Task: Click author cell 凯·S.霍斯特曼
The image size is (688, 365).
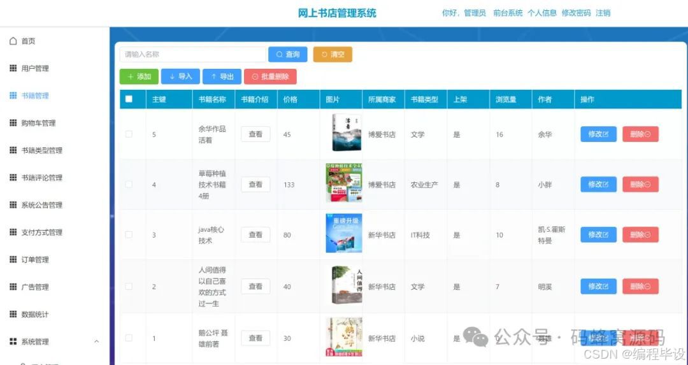Action: [x=552, y=234]
